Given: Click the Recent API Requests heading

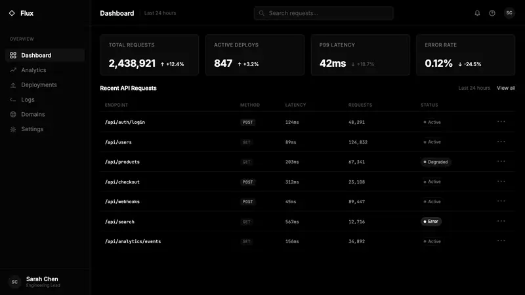Looking at the screenshot, I should tap(128, 88).
